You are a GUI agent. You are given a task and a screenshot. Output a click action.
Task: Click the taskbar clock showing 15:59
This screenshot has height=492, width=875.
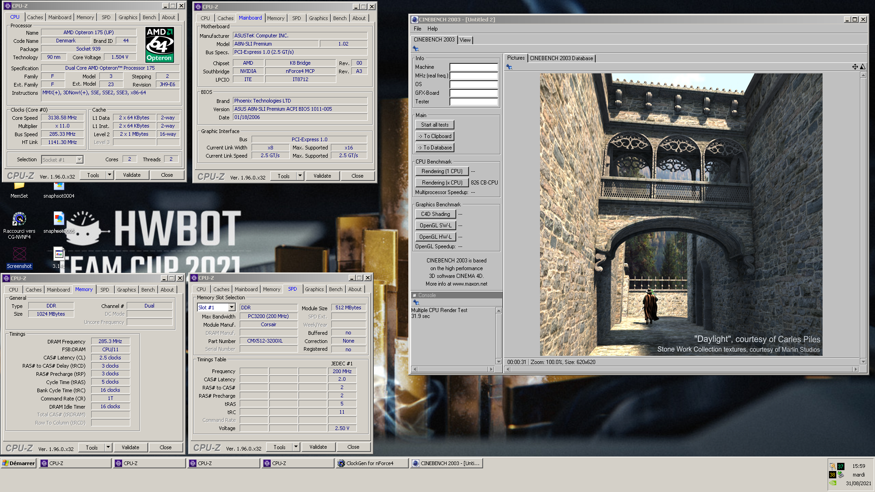click(x=859, y=466)
